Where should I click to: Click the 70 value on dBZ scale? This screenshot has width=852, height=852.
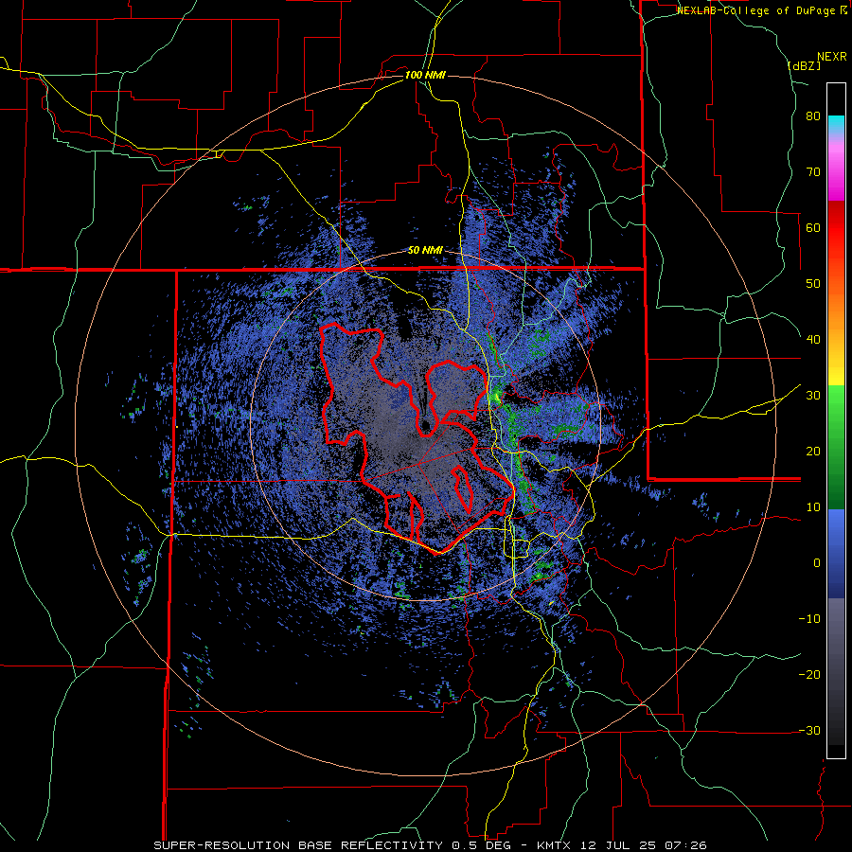[813, 172]
